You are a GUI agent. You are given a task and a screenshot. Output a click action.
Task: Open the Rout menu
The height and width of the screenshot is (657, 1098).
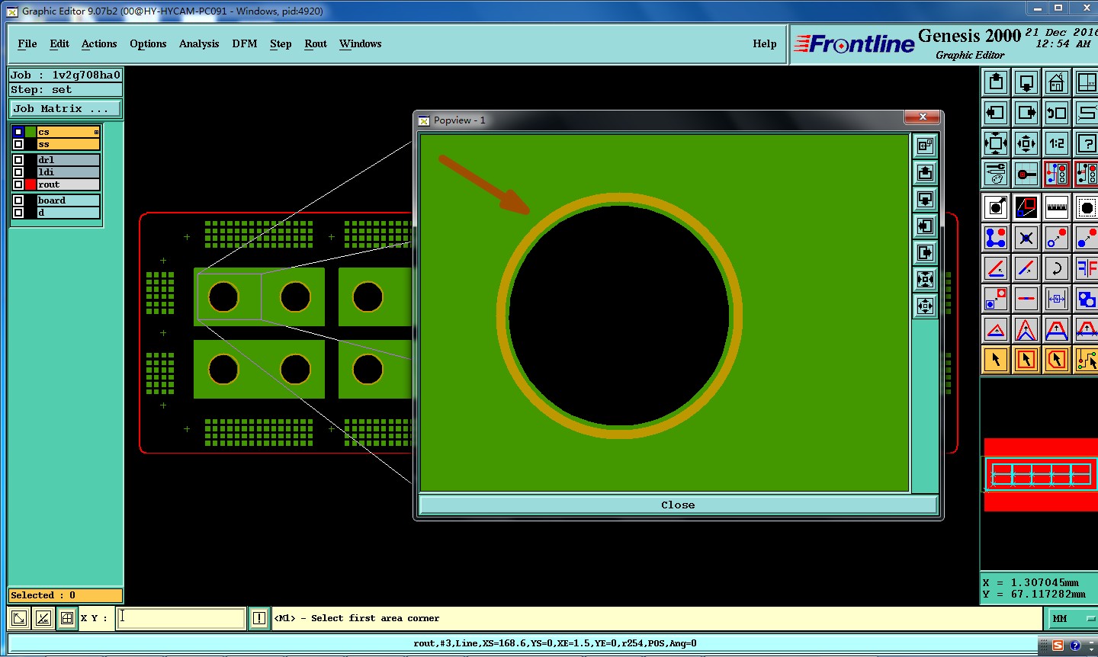click(316, 43)
